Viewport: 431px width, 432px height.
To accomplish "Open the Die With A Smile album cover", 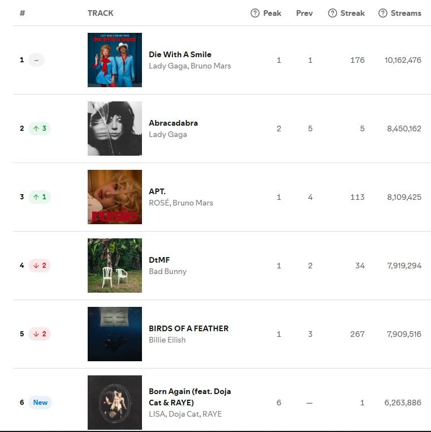I will pyautogui.click(x=115, y=60).
